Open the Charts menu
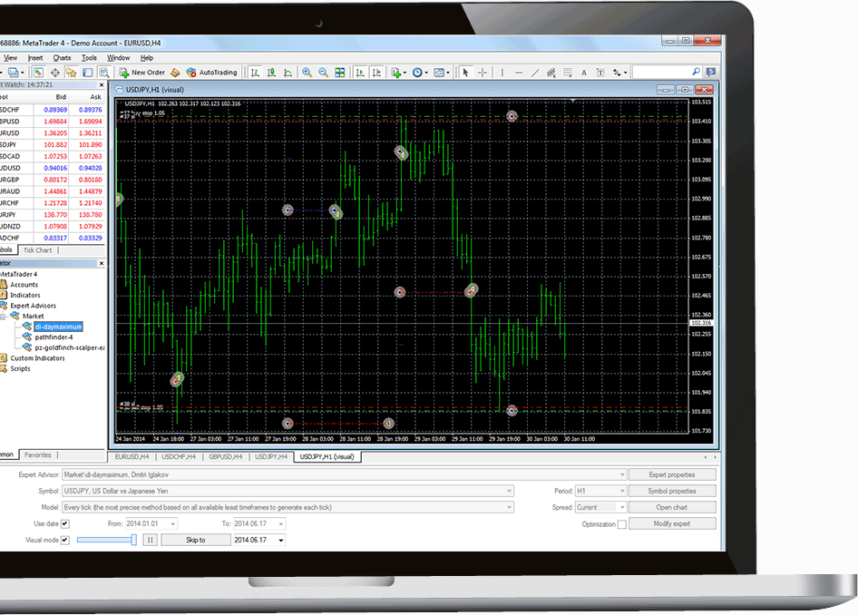This screenshot has width=858, height=615. pyautogui.click(x=62, y=58)
